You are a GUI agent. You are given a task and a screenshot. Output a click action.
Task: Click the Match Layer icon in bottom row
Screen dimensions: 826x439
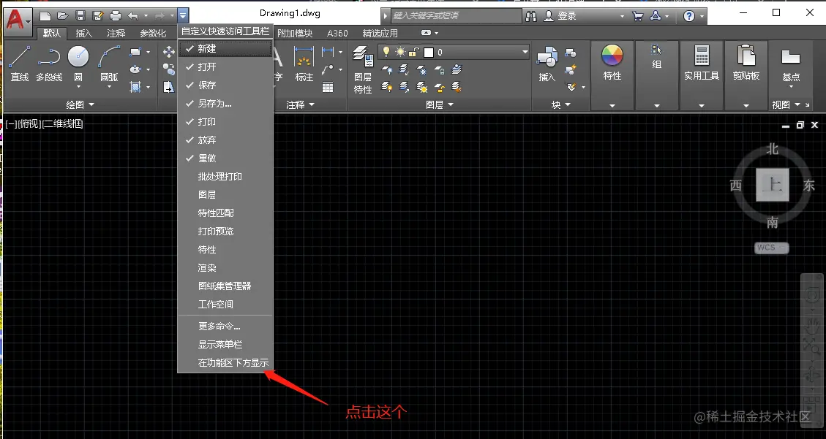(457, 86)
